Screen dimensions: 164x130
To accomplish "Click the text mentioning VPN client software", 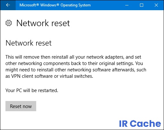I will coord(49,76).
